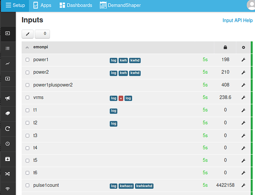Check the pulse1count checkbox
The height and width of the screenshot is (195, 255).
(x=27, y=185)
